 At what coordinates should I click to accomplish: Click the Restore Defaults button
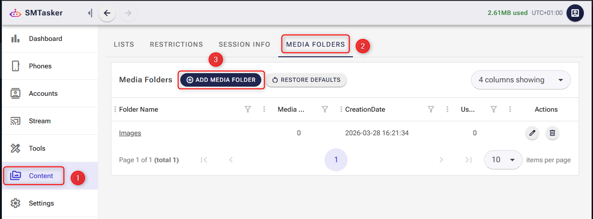[x=306, y=80]
